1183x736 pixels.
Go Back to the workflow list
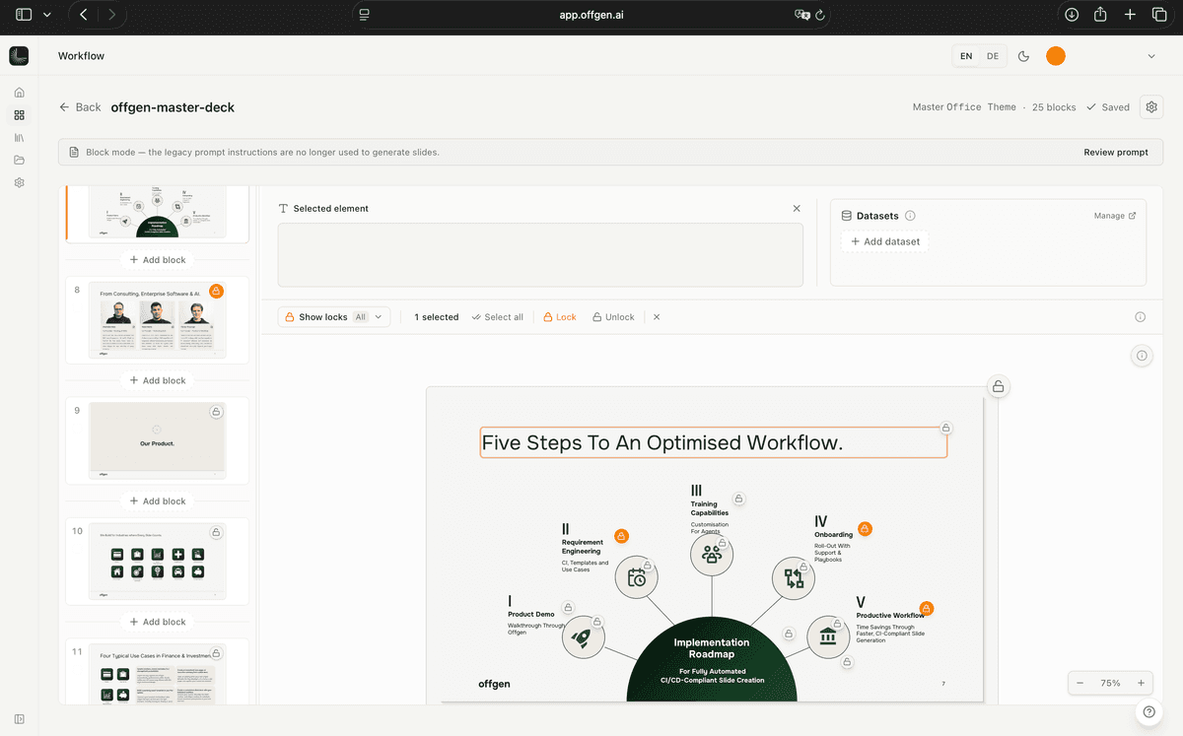(80, 107)
